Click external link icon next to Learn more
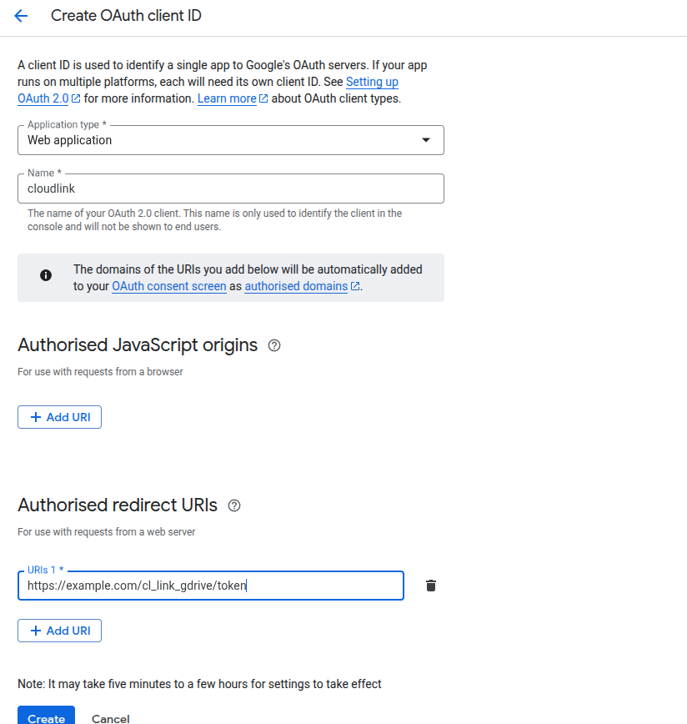 (264, 98)
